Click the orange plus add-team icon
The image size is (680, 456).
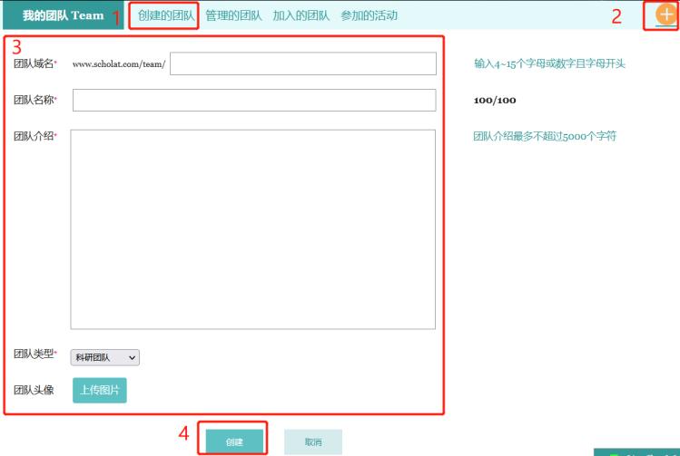pyautogui.click(x=667, y=15)
